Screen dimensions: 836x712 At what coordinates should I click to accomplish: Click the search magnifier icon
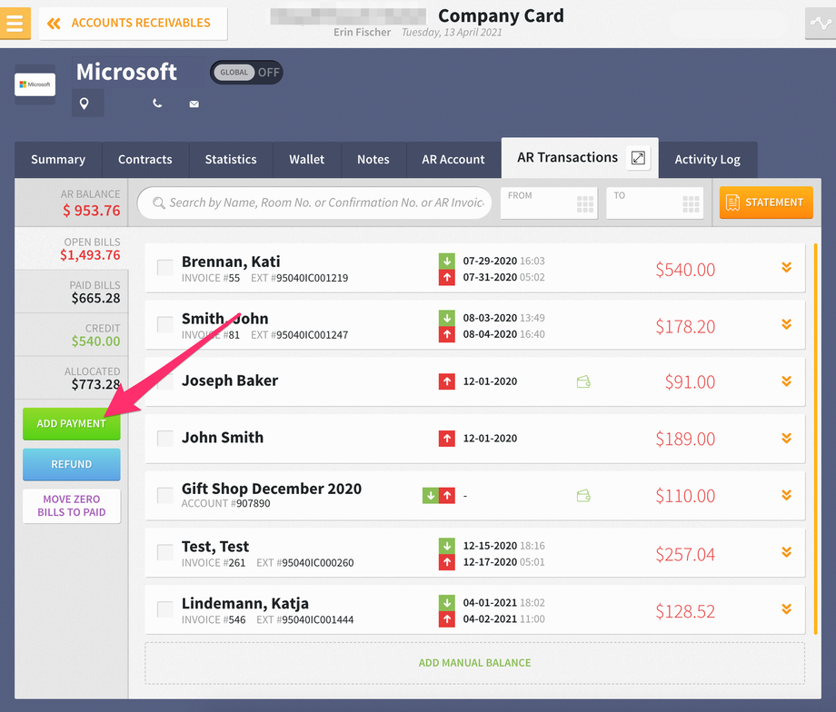tap(158, 203)
